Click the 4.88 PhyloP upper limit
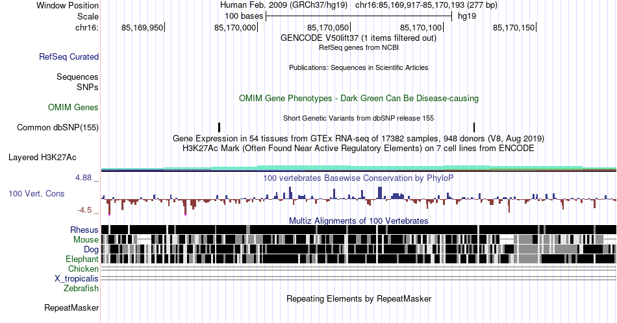The image size is (617, 323). [x=83, y=178]
